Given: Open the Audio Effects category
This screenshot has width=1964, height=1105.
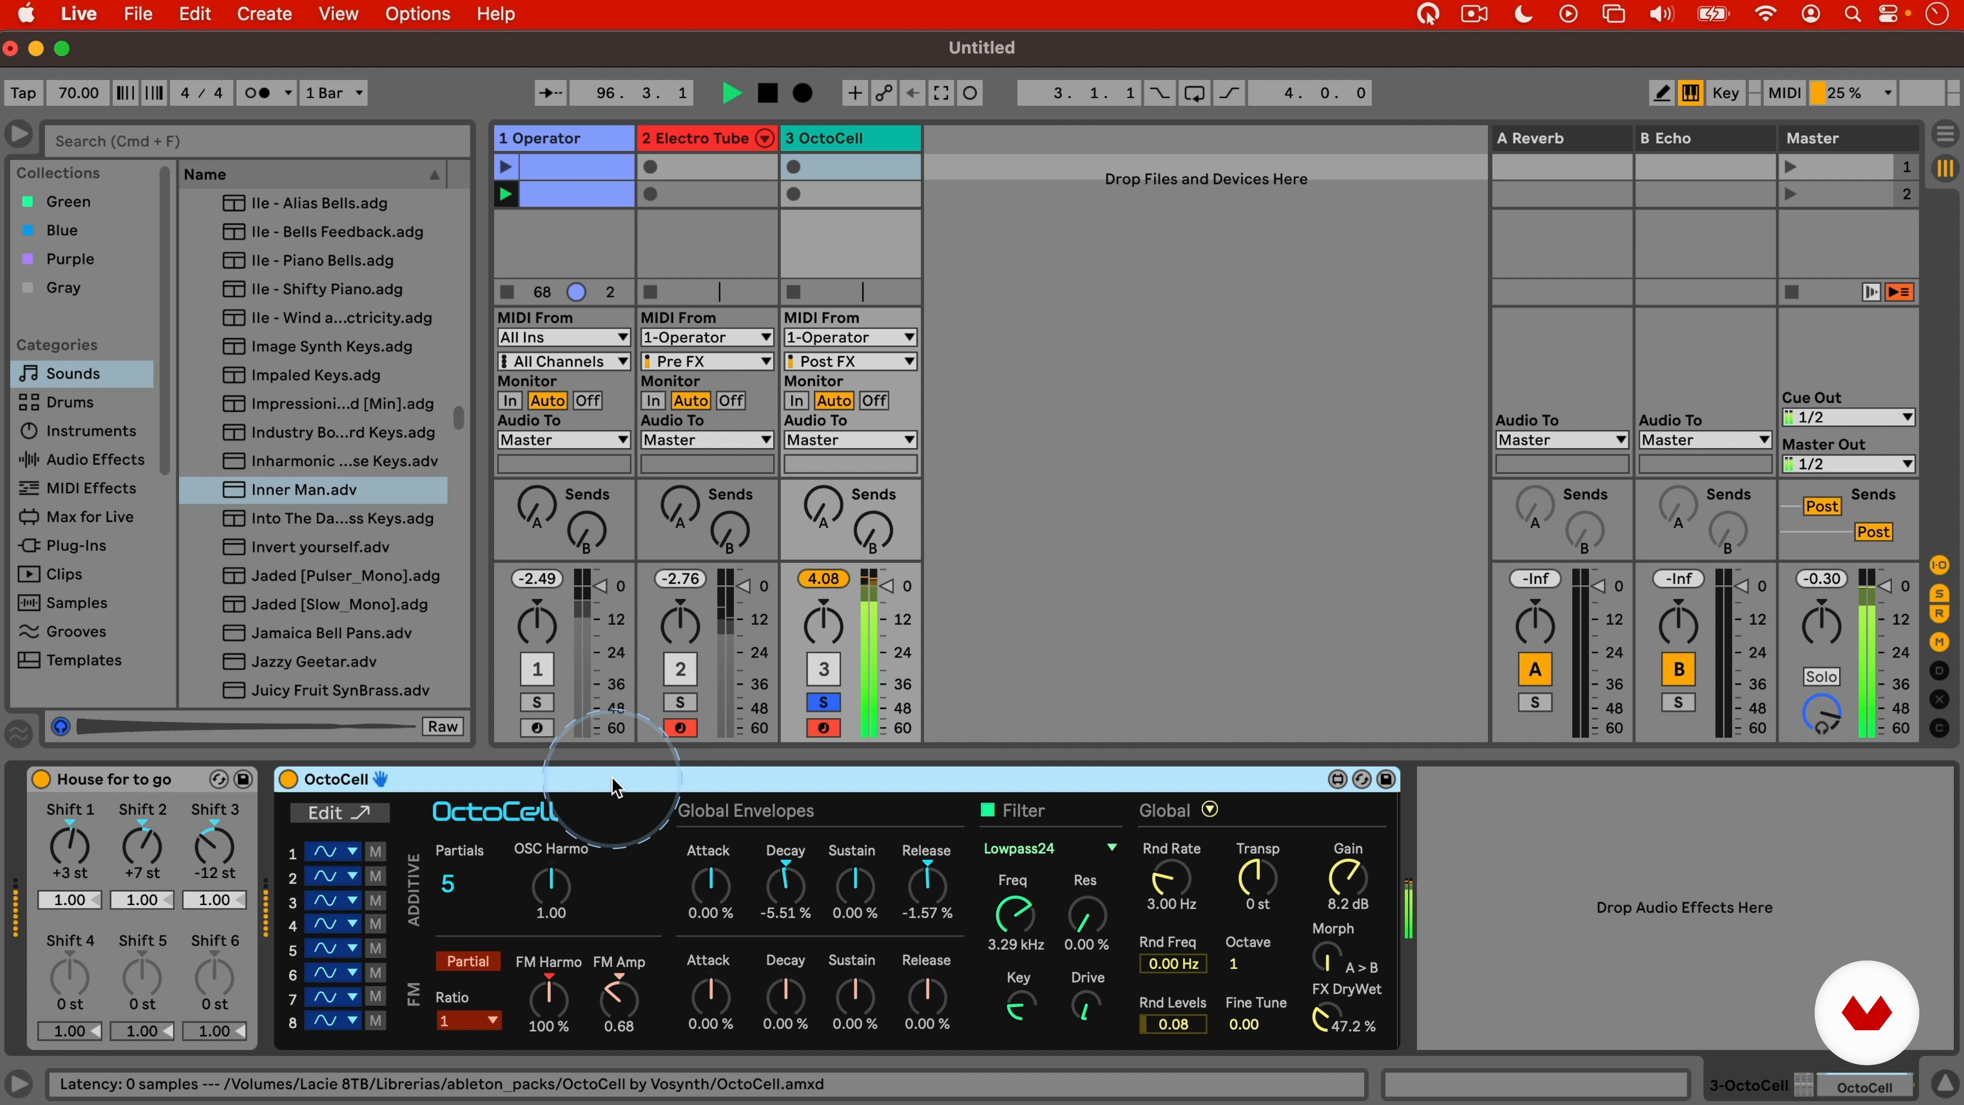Looking at the screenshot, I should 95,460.
